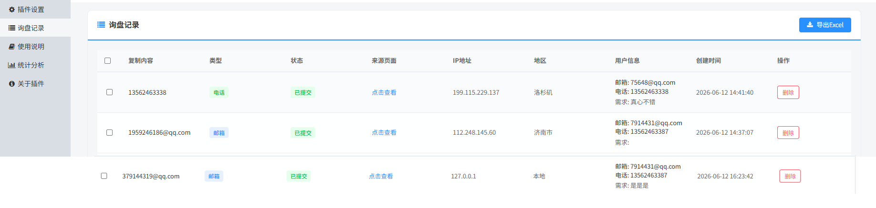Delete the 379144319@qq.com record with 删除
Image resolution: width=876 pixels, height=208 pixels.
[x=790, y=176]
